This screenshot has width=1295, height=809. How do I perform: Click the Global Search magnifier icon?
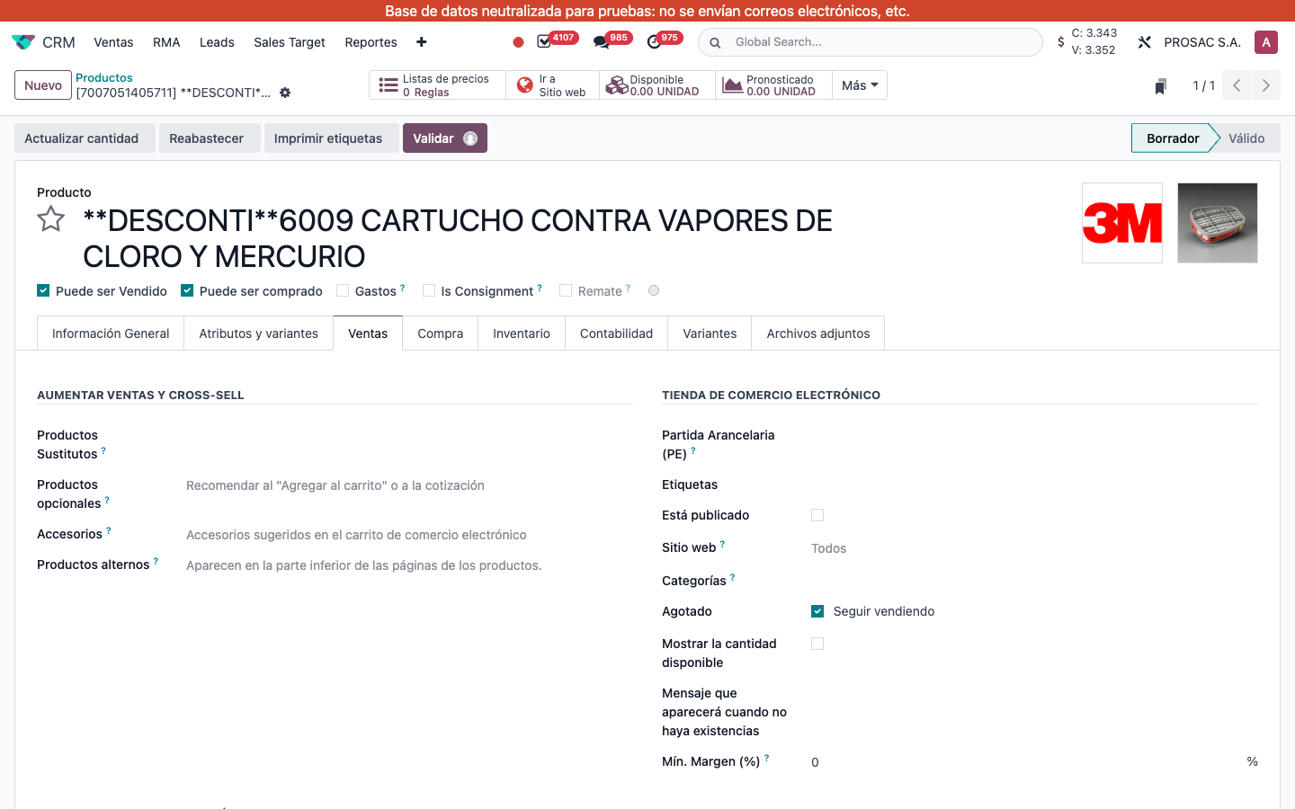click(715, 42)
